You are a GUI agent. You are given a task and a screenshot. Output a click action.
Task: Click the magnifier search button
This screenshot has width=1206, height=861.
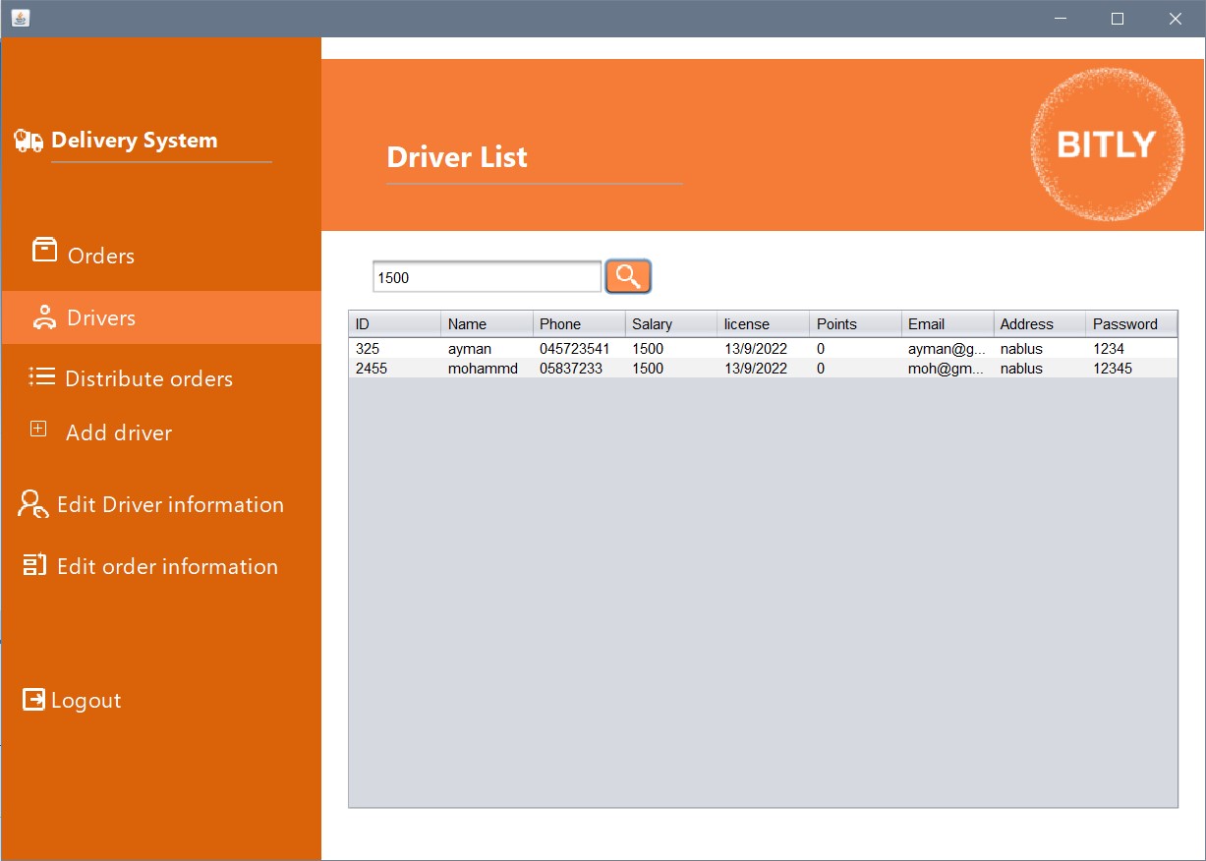628,277
